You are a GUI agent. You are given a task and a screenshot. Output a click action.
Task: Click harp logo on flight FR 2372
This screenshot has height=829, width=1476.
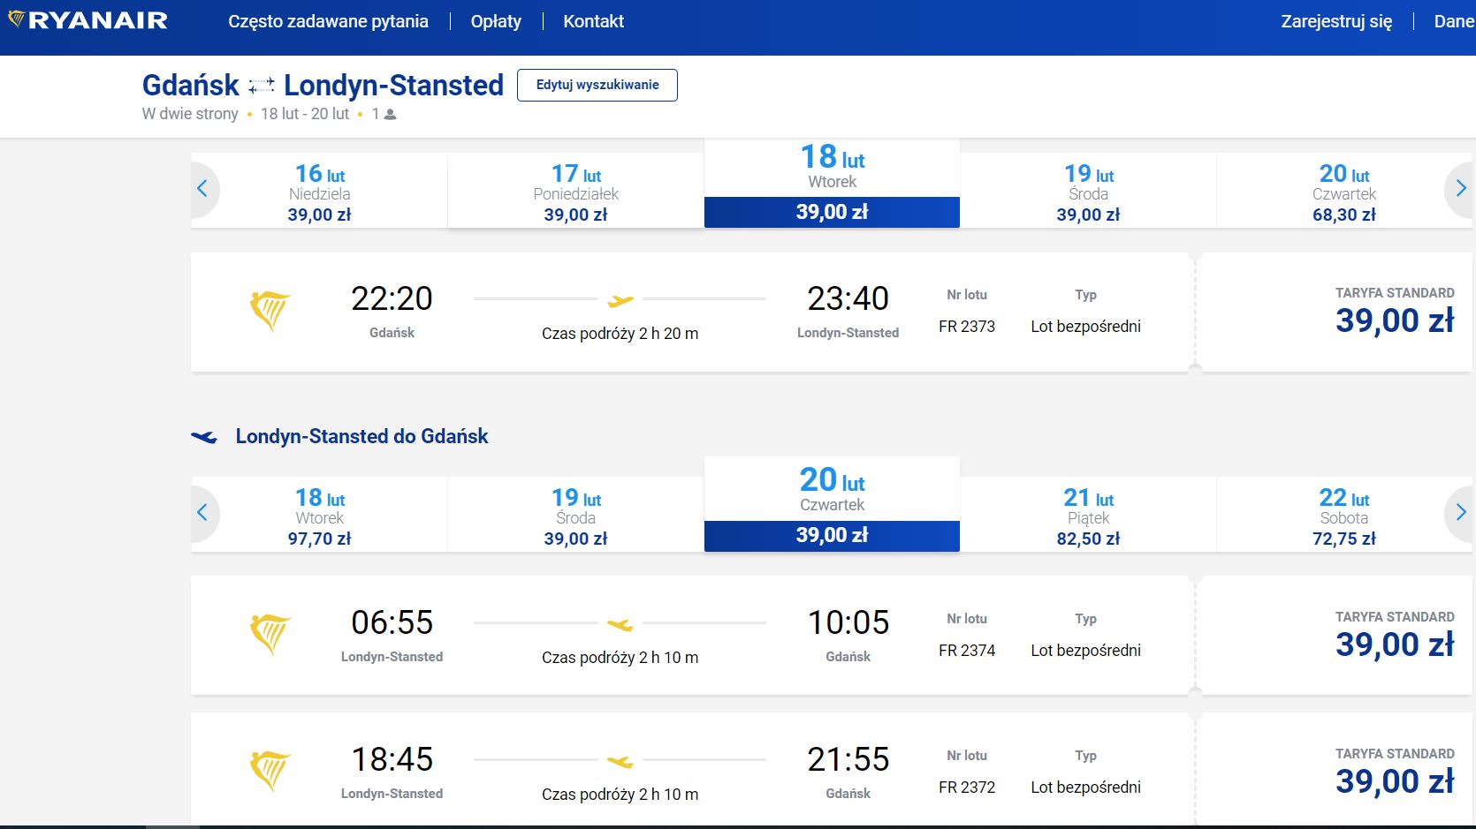click(270, 772)
